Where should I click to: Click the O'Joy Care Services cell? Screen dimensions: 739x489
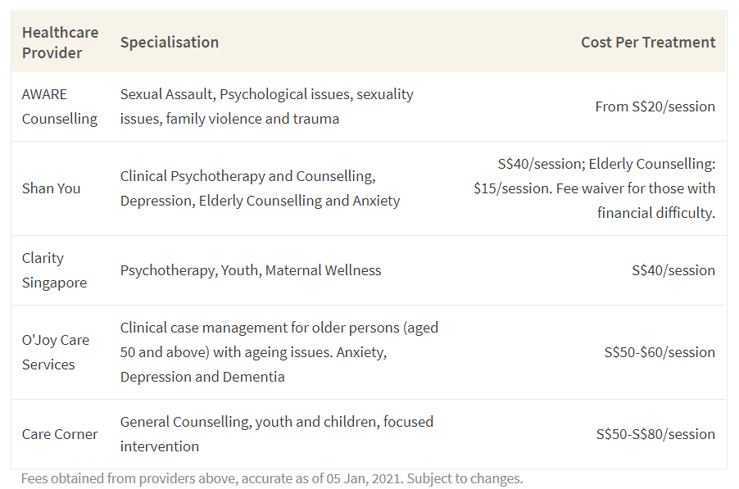(x=56, y=352)
